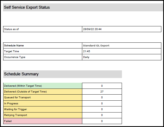Click the 21:45 target time value
Screen dimensions: 164x127
[x=86, y=51]
